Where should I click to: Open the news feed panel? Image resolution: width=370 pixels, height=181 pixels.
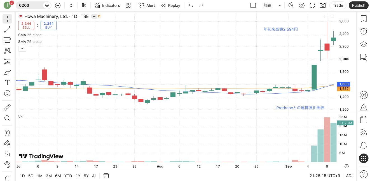coord(364,133)
